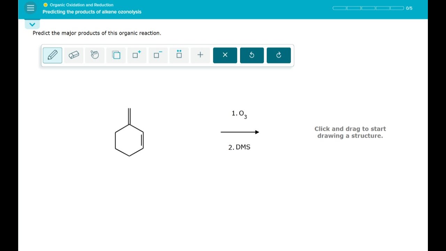Select the hand move tool
Image resolution: width=446 pixels, height=251 pixels.
pos(95,55)
